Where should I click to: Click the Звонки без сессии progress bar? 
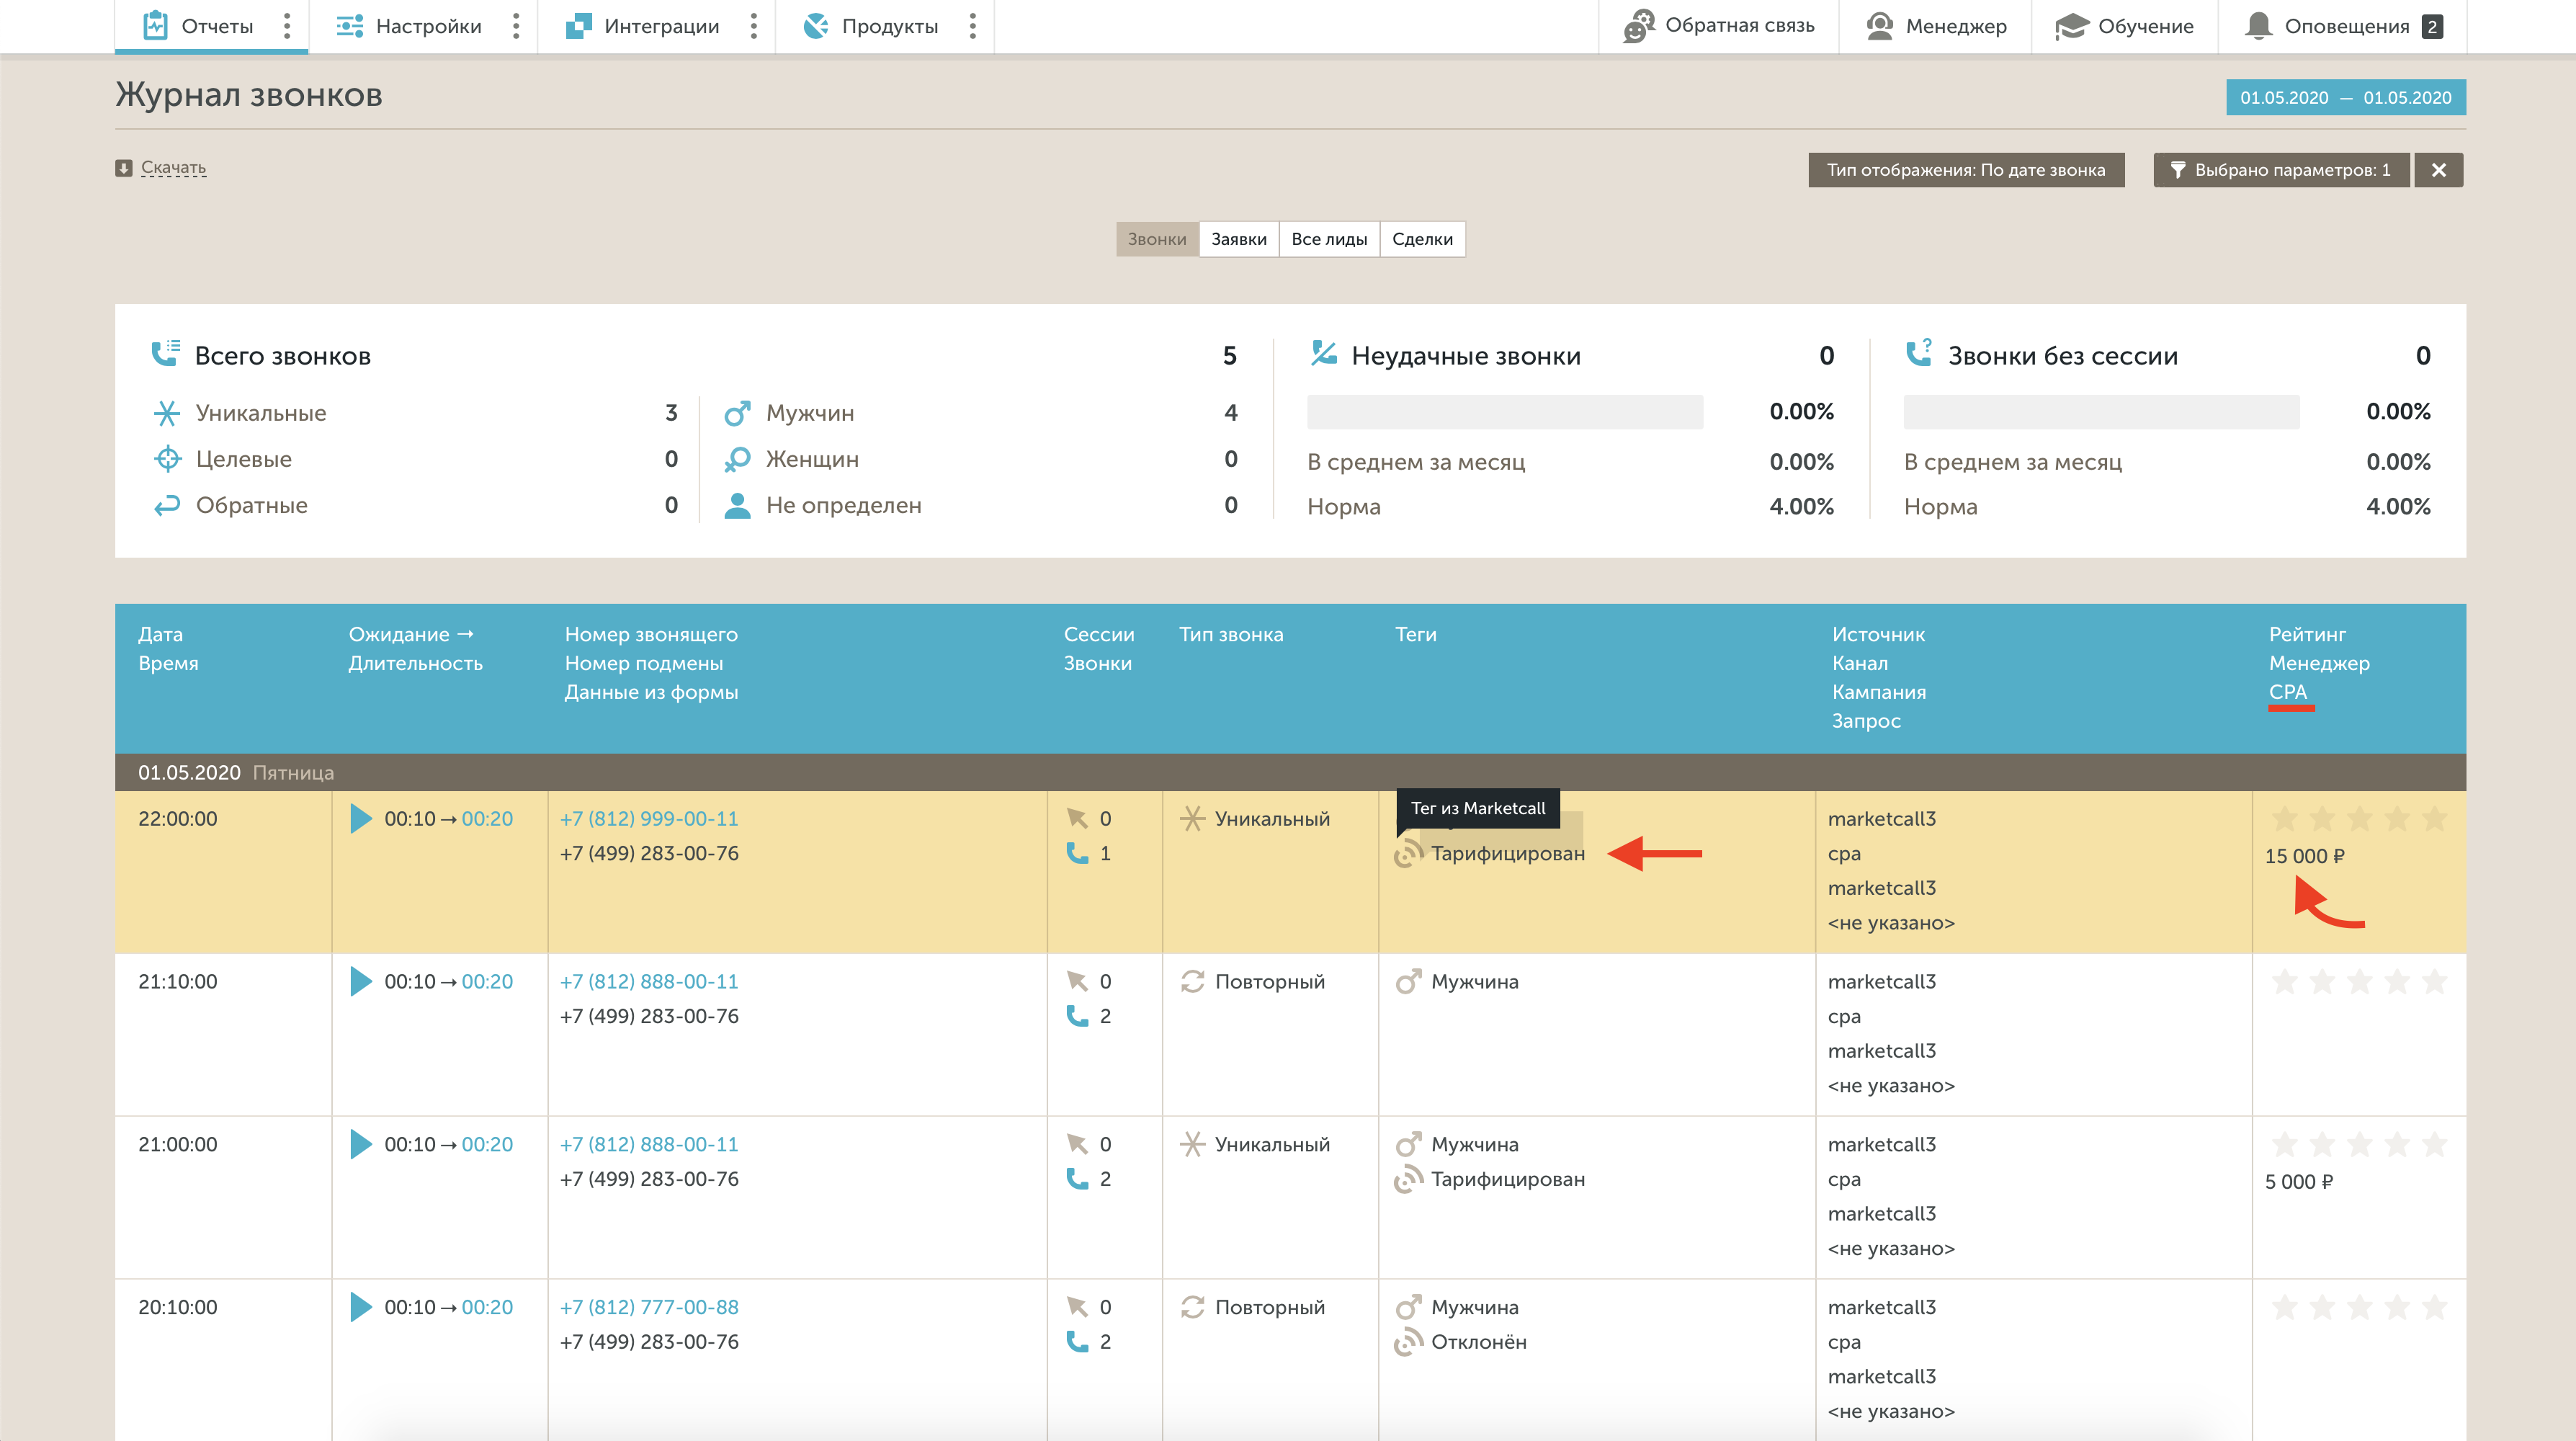click(x=2101, y=411)
